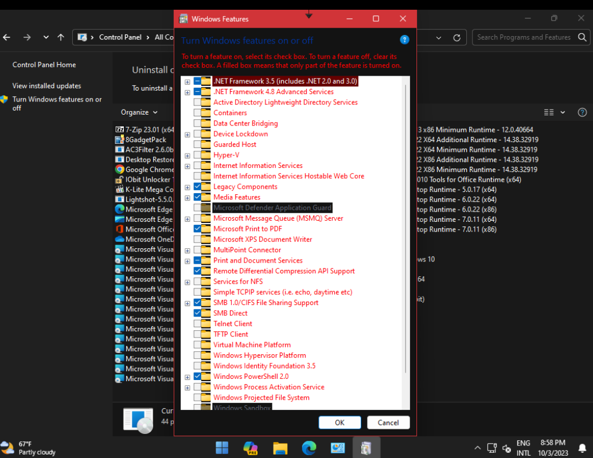
Task: Disable Media Features checkbox
Action: pos(197,197)
